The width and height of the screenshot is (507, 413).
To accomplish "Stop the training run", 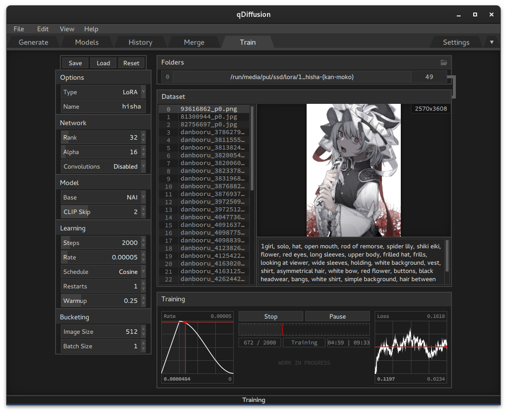I will pyautogui.click(x=271, y=316).
